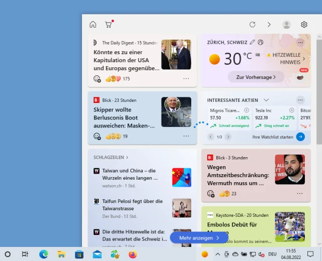Edit the Zürich location with pencil icon
The height and width of the screenshot is (261, 322).
252,42
